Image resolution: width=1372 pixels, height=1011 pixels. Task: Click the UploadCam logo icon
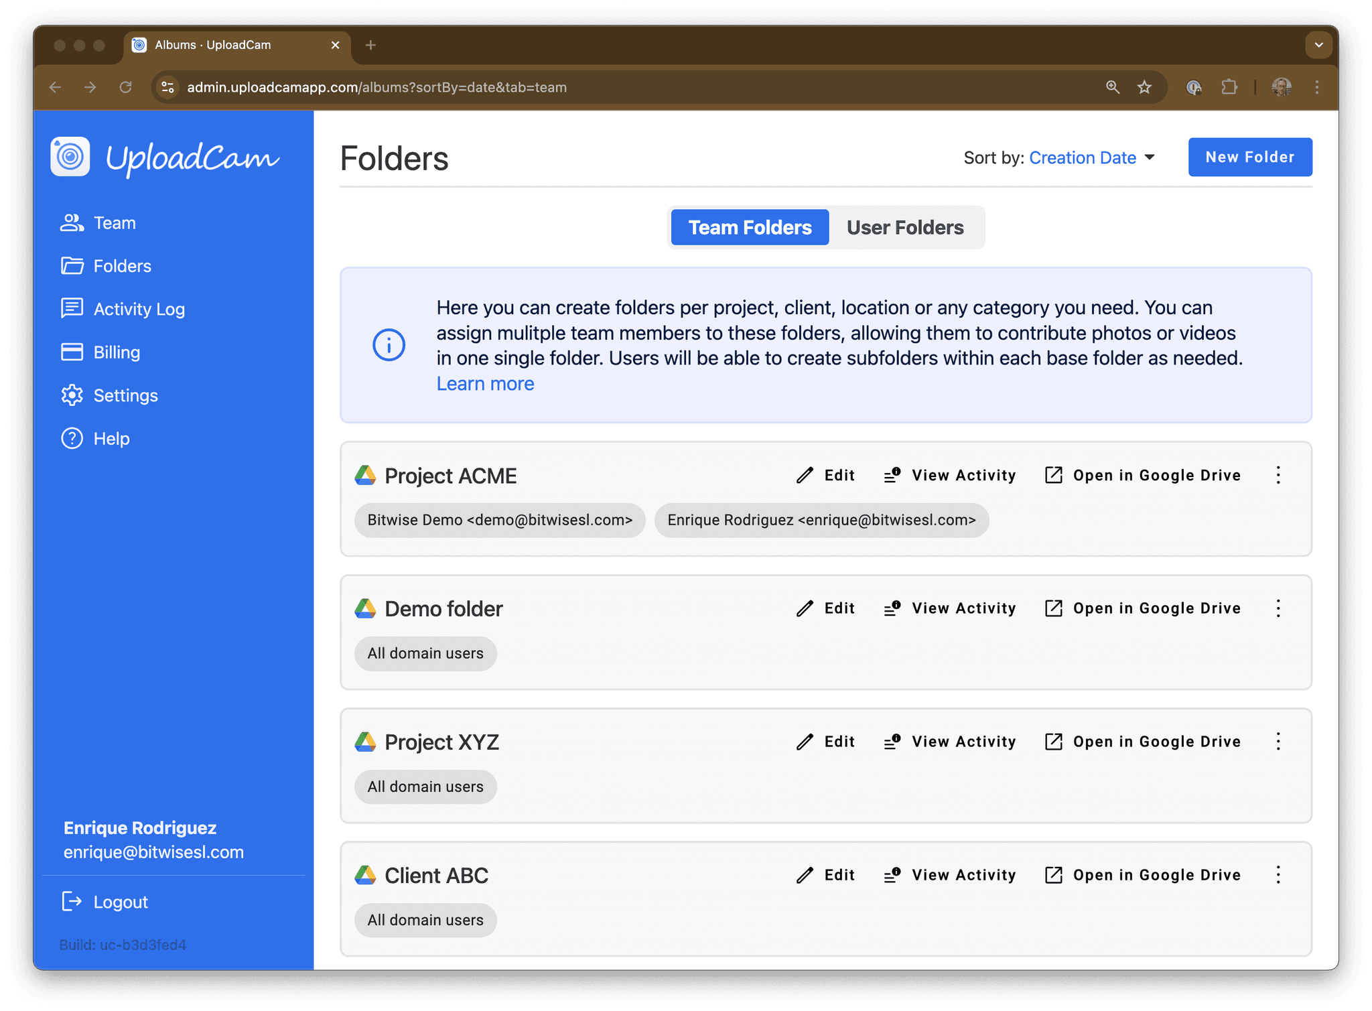(70, 157)
